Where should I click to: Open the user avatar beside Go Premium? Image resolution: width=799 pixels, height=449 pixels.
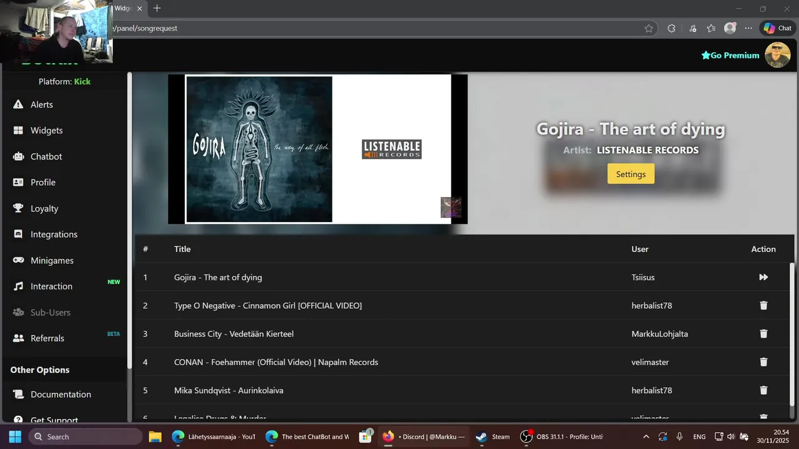click(778, 55)
